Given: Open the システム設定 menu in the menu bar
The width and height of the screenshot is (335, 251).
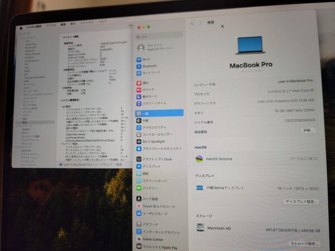Looking at the screenshot, I should (34, 27).
